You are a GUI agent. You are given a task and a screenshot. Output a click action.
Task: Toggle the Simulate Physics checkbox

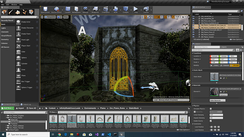211,109
